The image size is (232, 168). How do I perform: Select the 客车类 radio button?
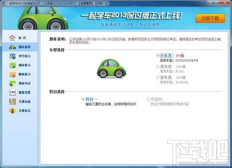[x=158, y=78]
